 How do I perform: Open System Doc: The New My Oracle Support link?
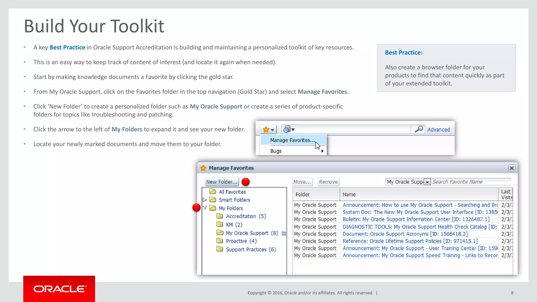tap(420, 212)
